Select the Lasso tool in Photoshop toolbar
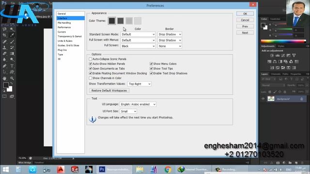The width and height of the screenshot is (310, 174). tap(4, 29)
